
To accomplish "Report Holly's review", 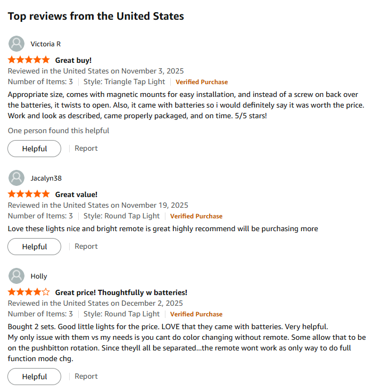I will (x=86, y=376).
